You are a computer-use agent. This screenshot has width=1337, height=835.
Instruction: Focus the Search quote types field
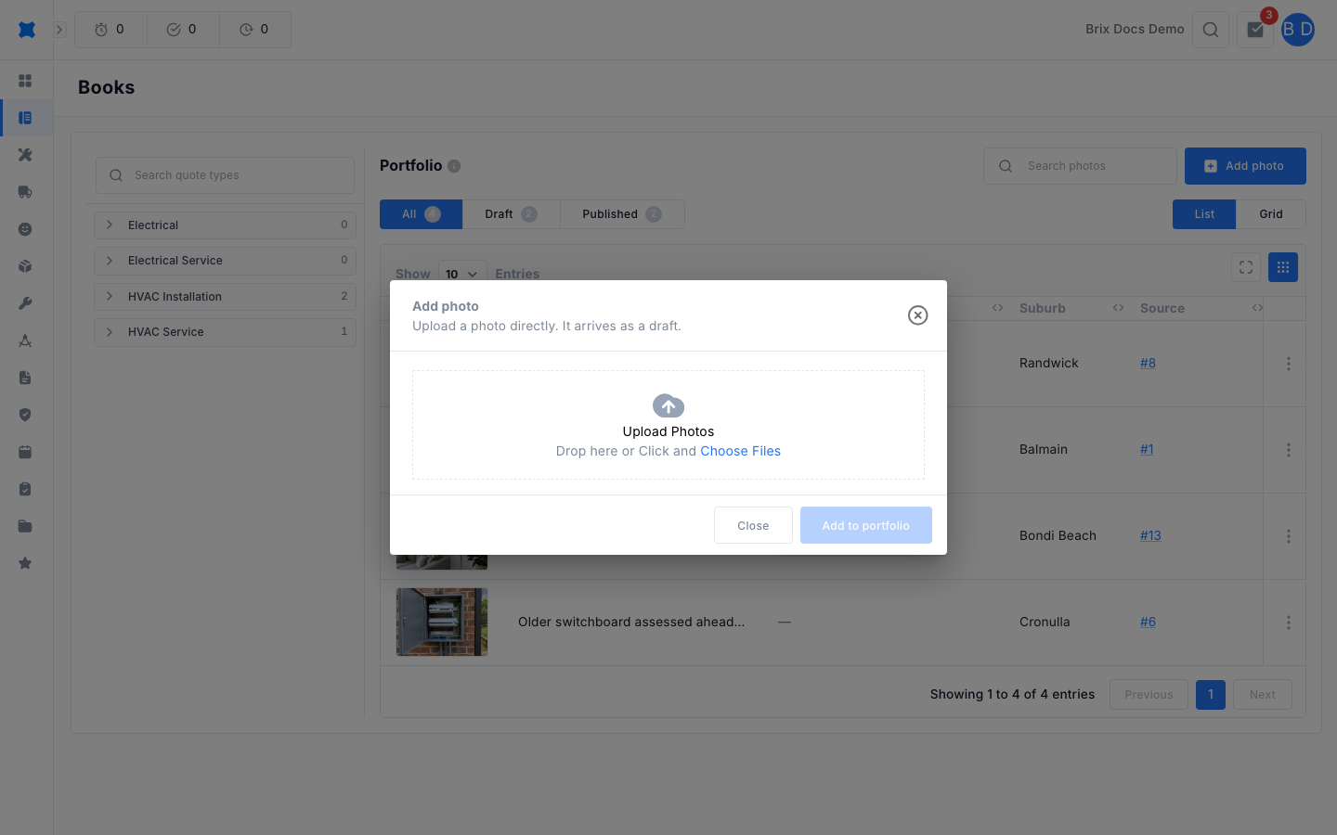pos(226,175)
